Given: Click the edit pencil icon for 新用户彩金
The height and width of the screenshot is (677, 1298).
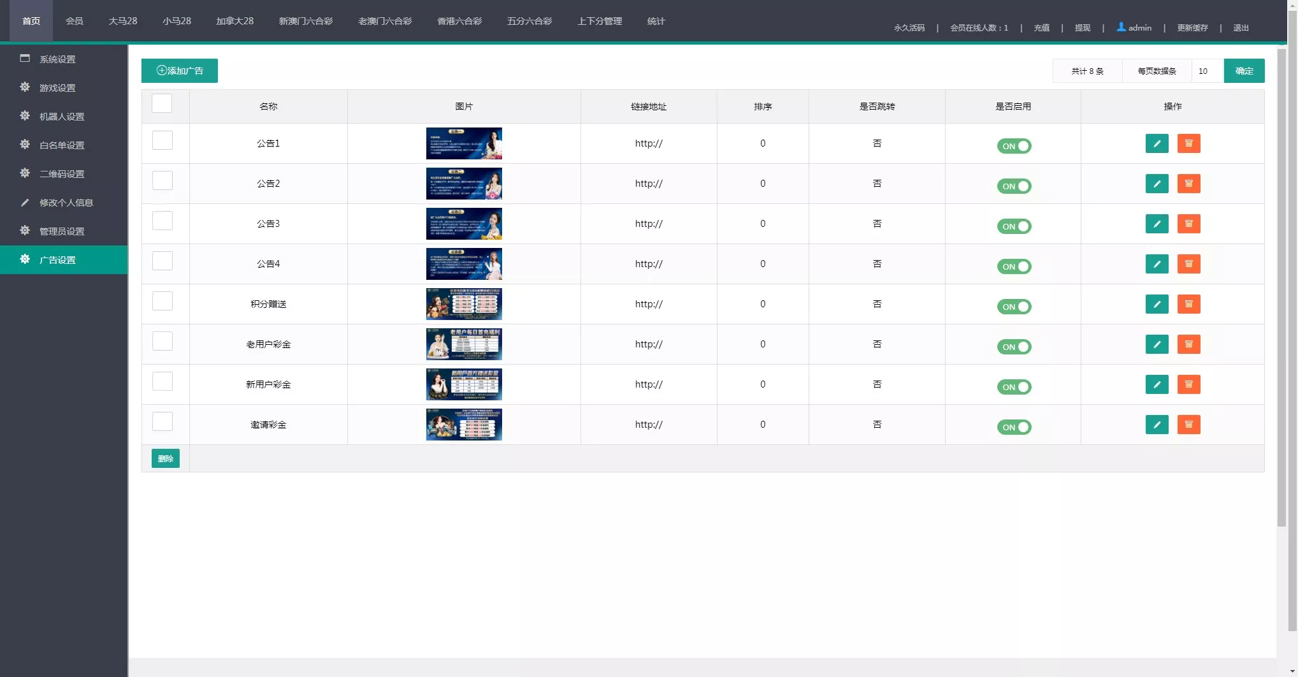Looking at the screenshot, I should click(1157, 384).
